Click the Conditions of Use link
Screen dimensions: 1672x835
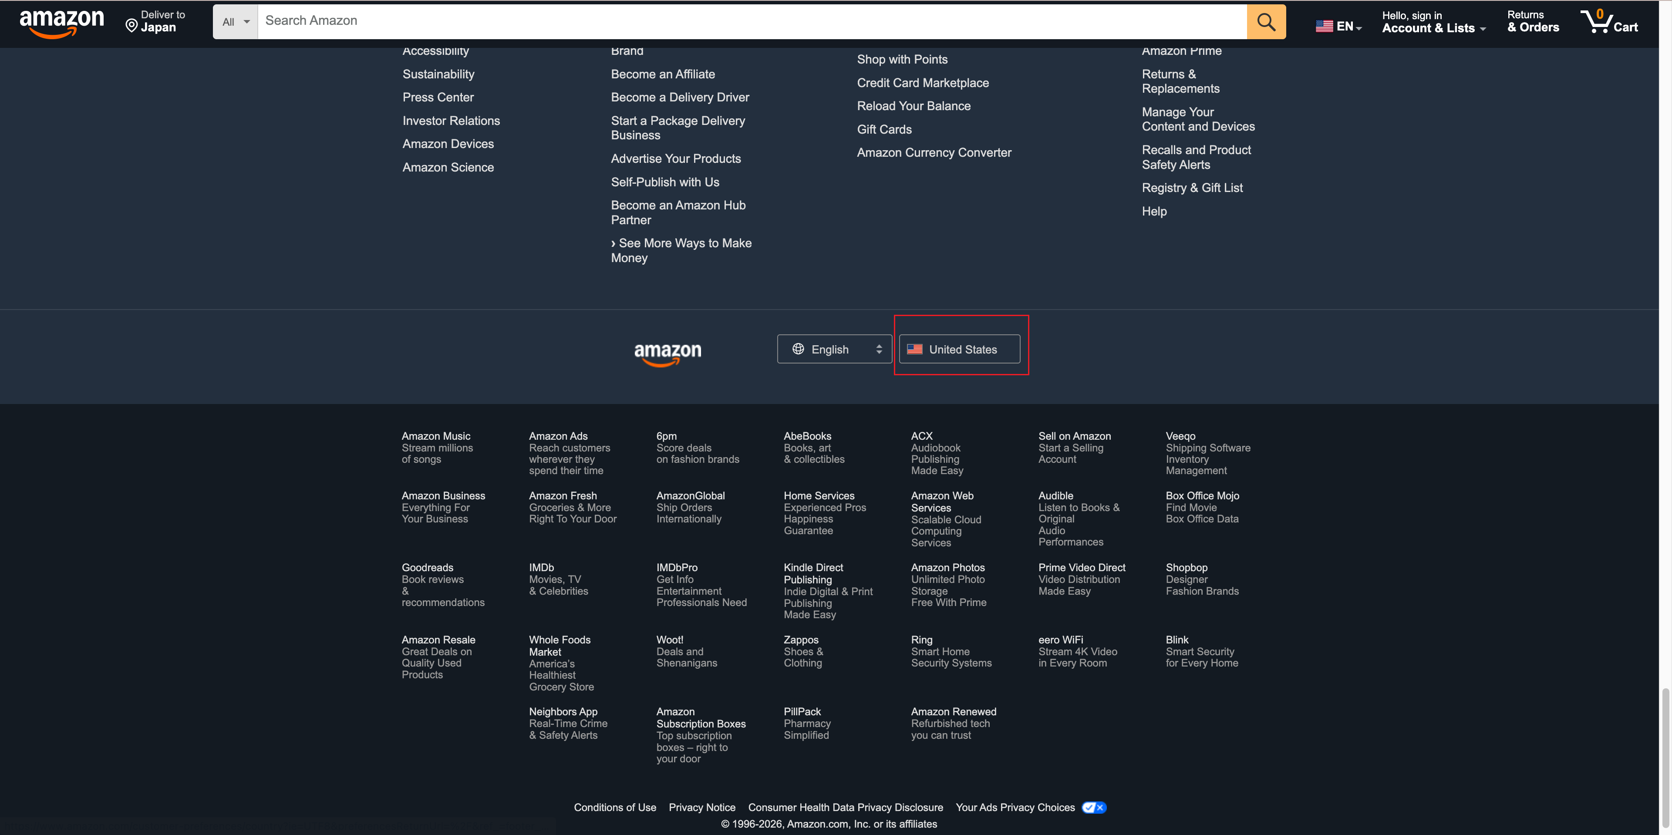pyautogui.click(x=615, y=807)
